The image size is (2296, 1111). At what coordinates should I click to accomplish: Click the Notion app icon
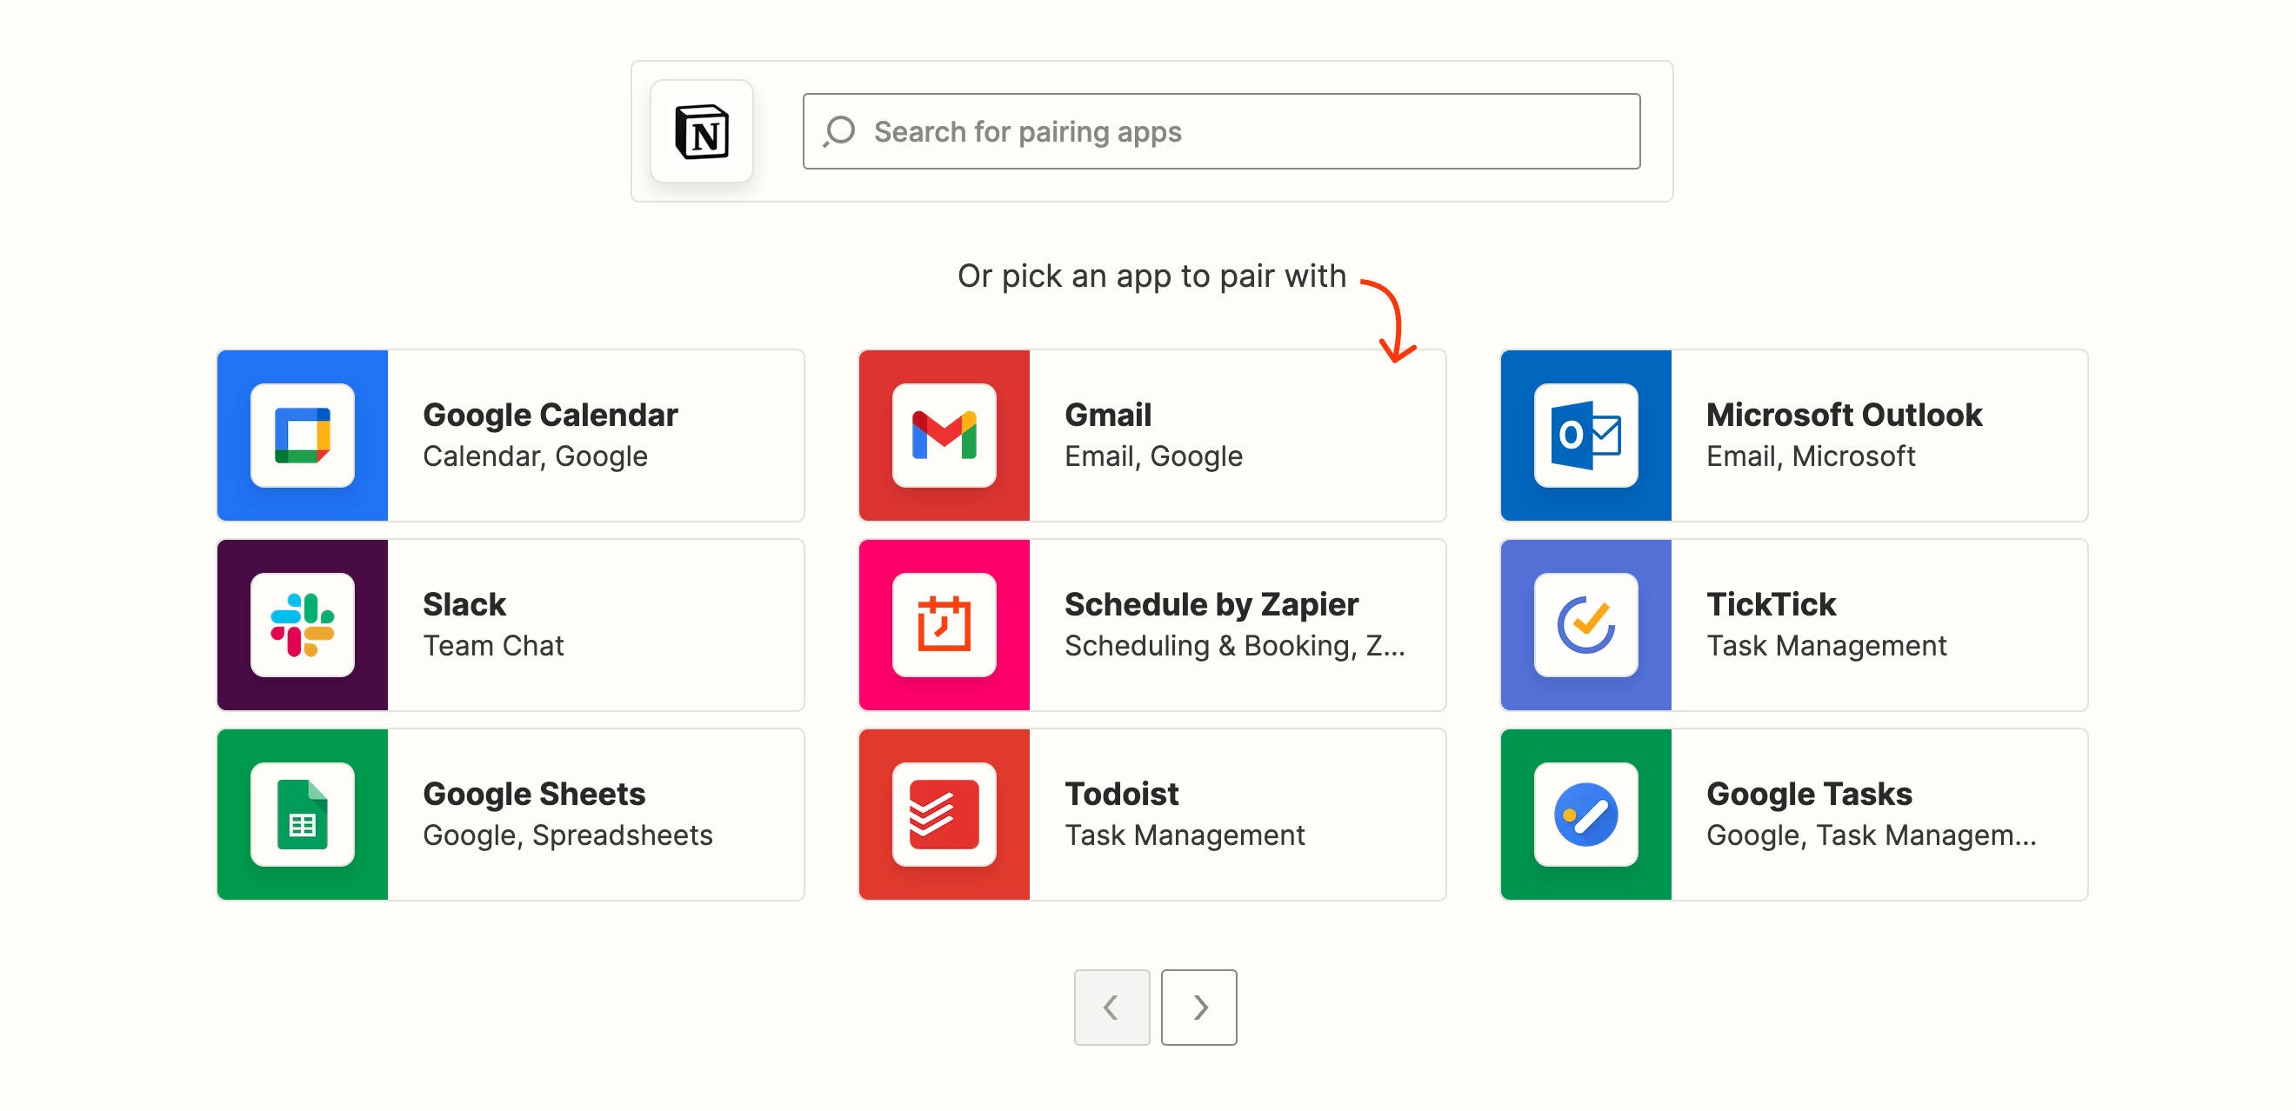[702, 131]
